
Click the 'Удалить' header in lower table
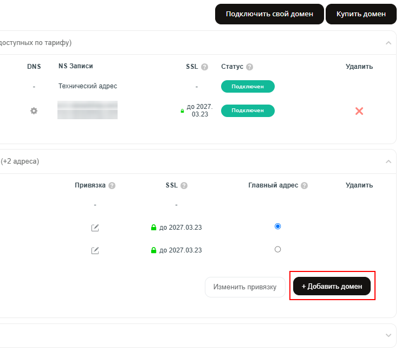(359, 185)
